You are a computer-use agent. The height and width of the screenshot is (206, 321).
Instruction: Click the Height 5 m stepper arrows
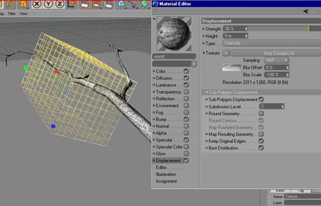[x=246, y=36]
